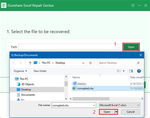
Task: Go back using the dialog back arrow
Action: pos(14,63)
